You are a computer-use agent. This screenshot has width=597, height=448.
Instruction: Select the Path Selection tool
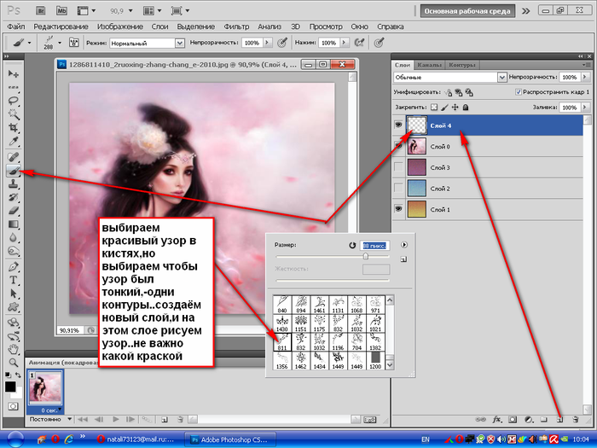14,294
